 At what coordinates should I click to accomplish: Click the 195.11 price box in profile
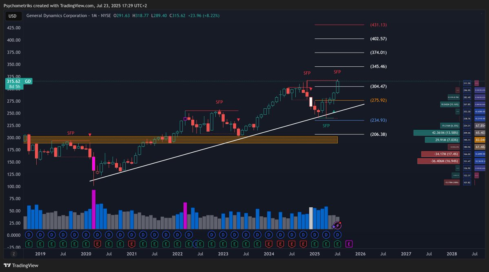[467, 140]
